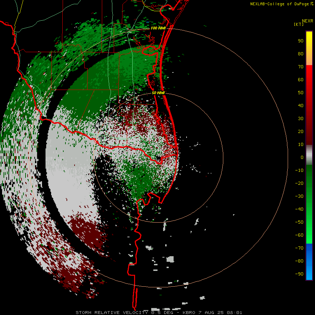Click the 50 value on the color scale
This screenshot has height=315, width=315.
pos(301,93)
